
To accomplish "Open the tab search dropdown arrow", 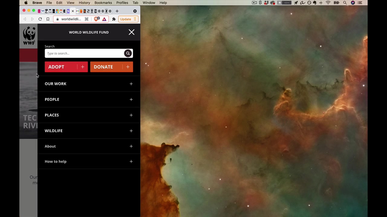I will pos(135,11).
